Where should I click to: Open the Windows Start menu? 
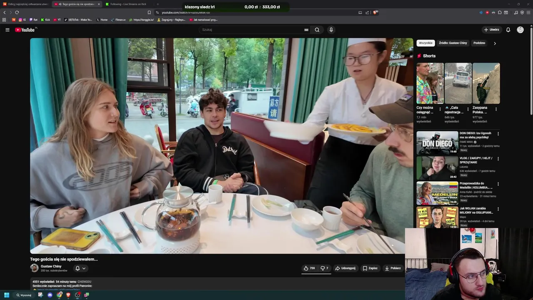point(7,295)
